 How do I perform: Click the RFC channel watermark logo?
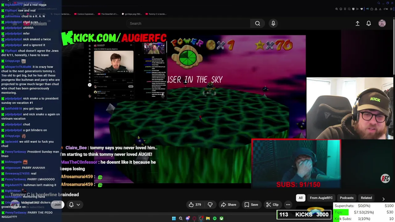click(x=385, y=179)
